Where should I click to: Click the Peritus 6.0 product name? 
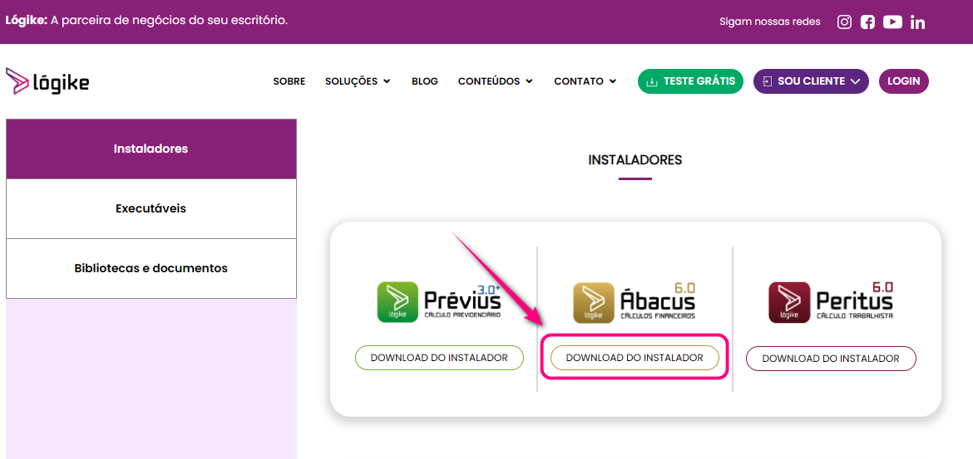point(854,301)
